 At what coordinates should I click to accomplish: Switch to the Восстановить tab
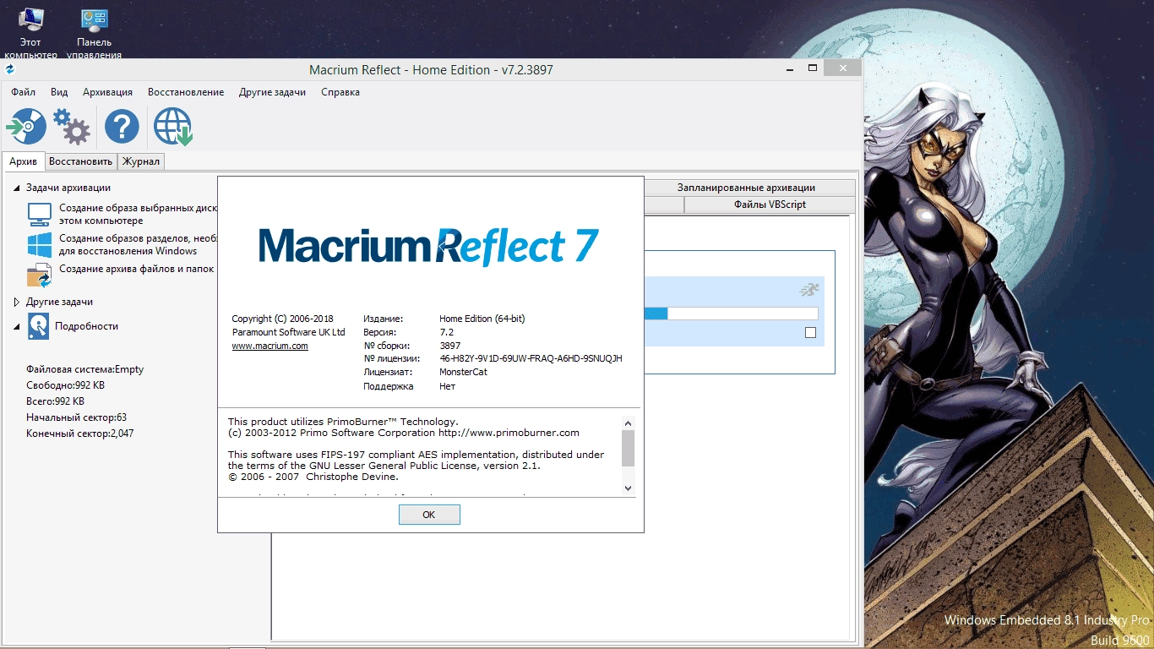[x=80, y=161]
